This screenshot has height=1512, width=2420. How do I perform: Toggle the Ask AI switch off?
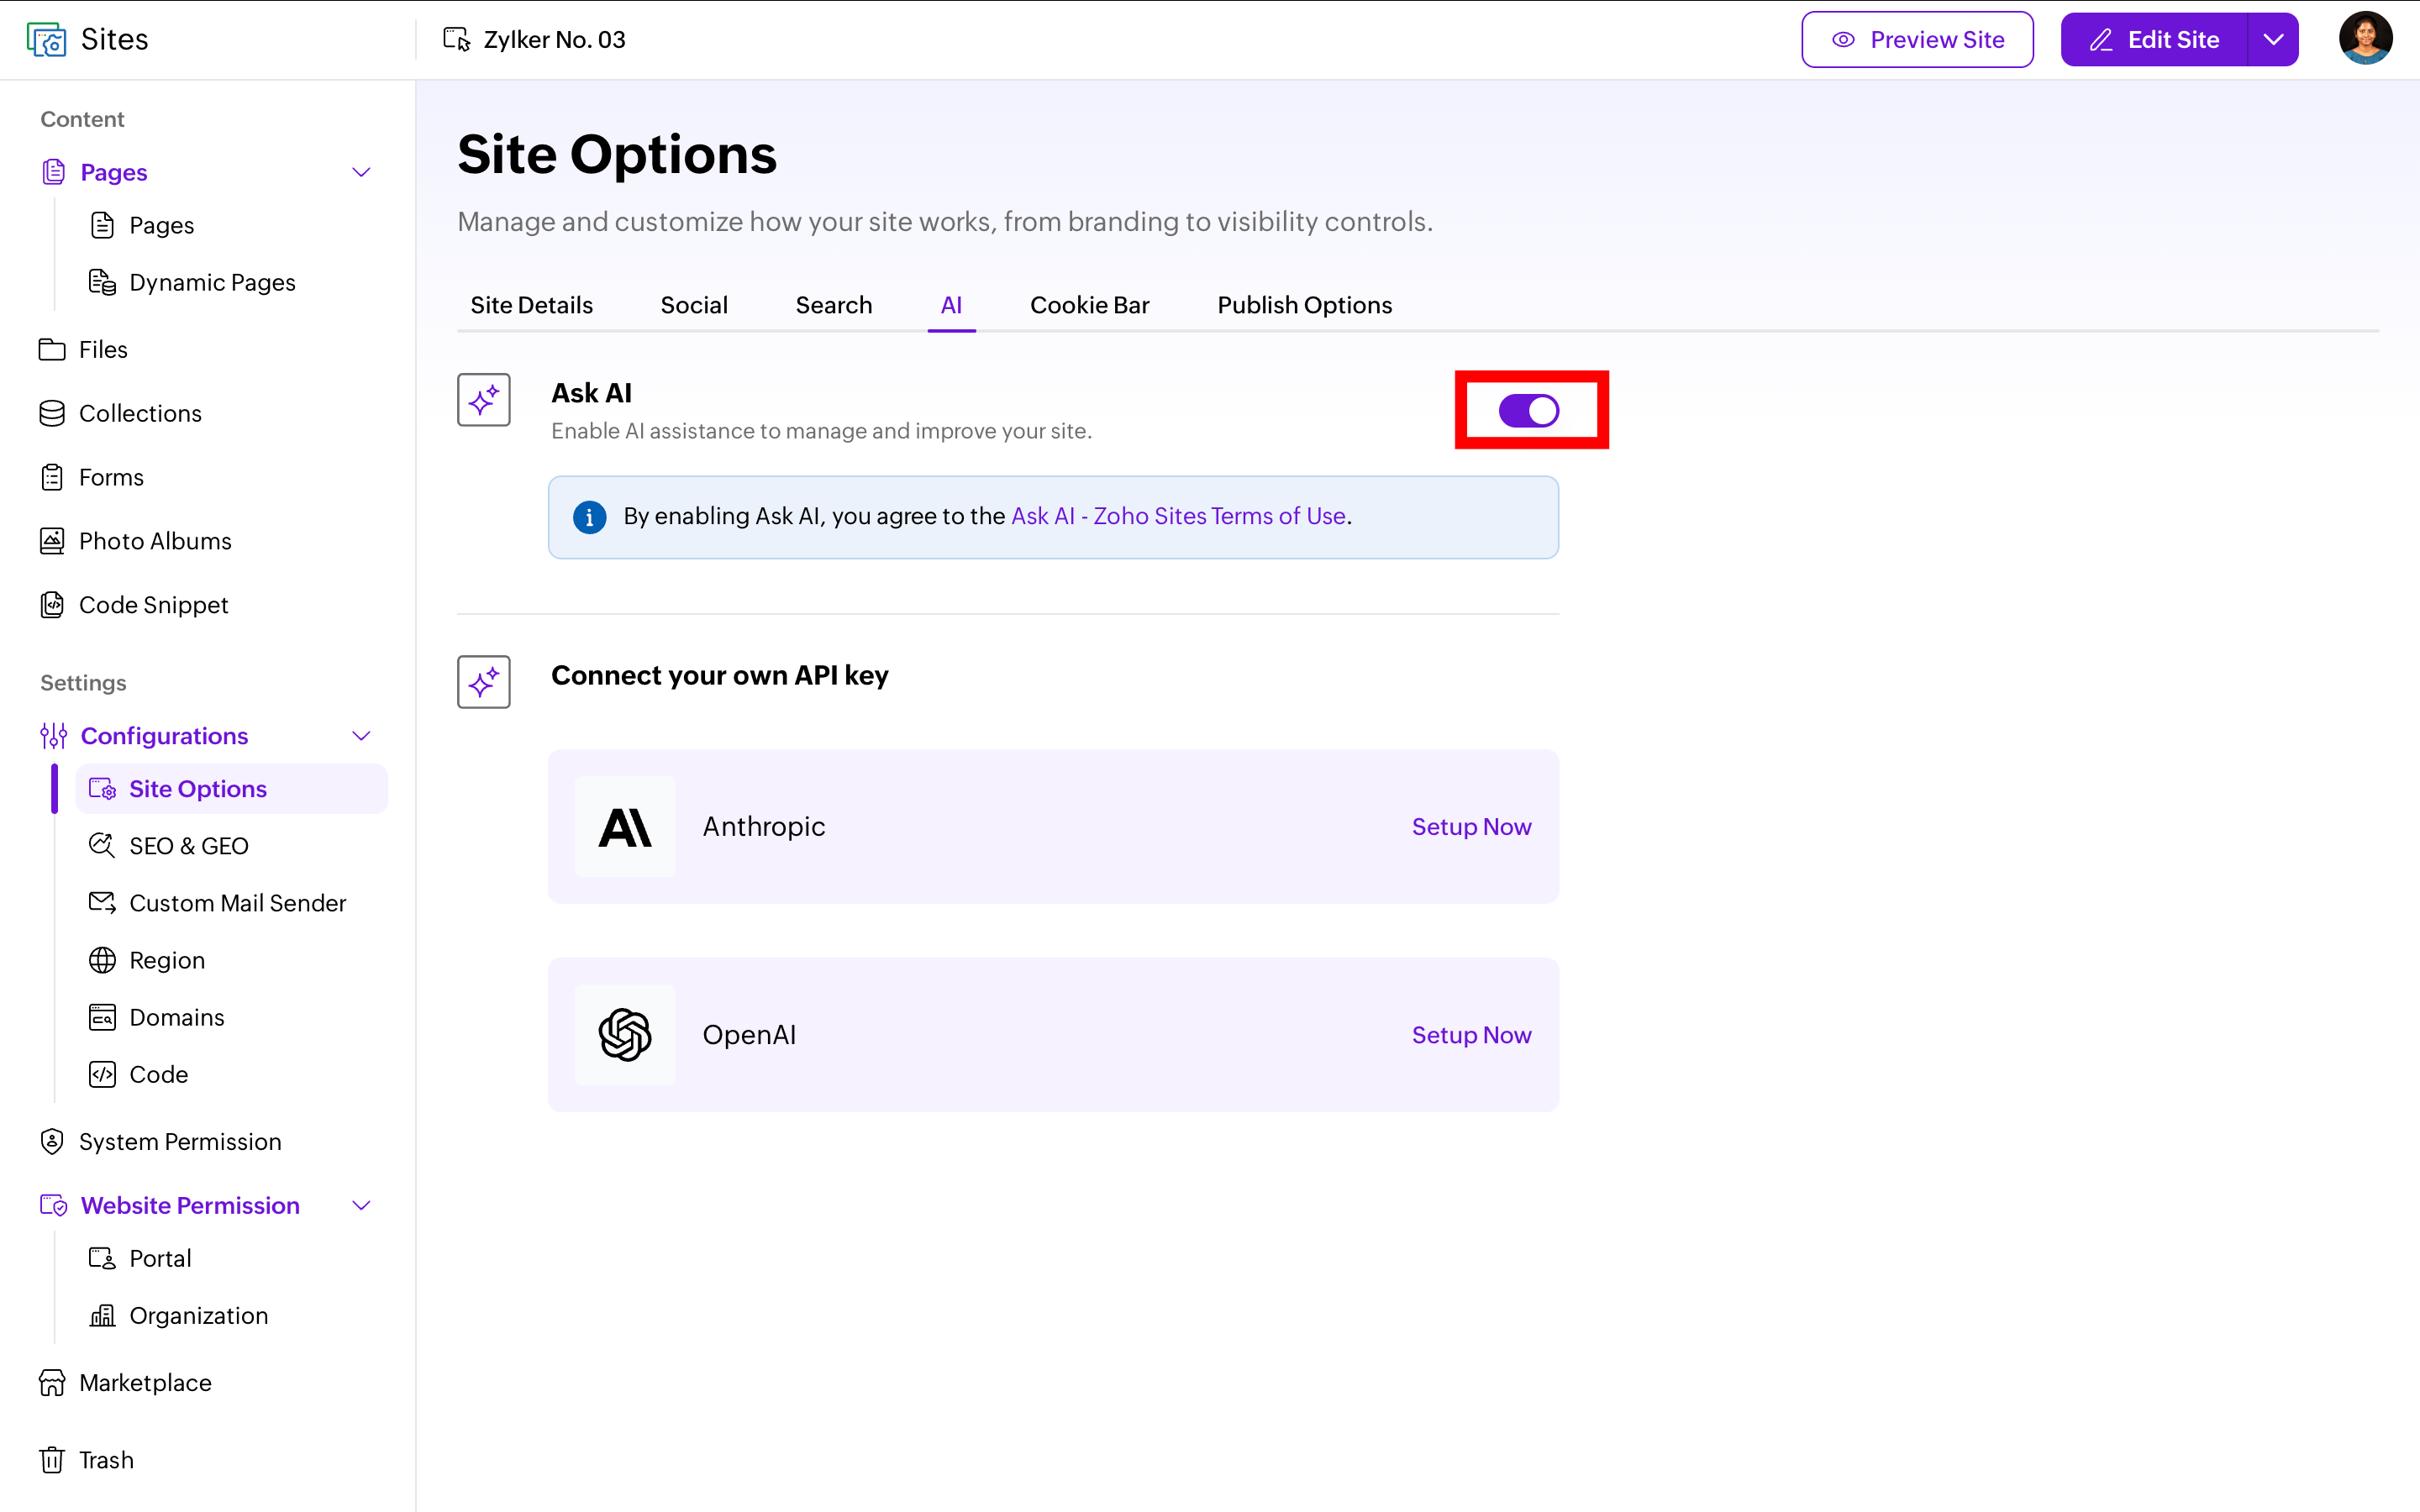[x=1528, y=410]
